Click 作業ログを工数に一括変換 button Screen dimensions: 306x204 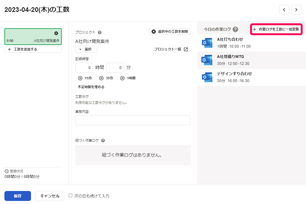[276, 29]
